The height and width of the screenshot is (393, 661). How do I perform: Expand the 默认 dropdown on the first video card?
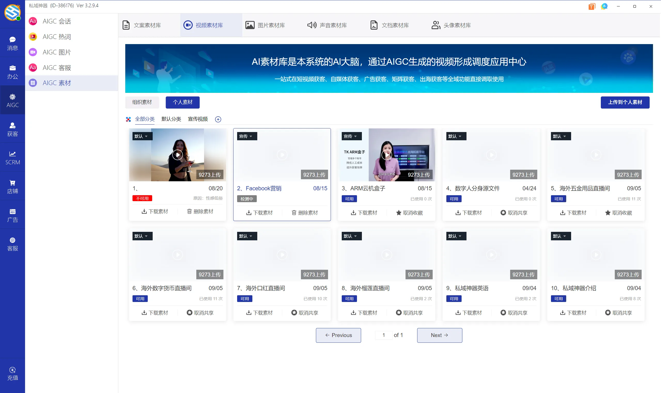tap(142, 136)
